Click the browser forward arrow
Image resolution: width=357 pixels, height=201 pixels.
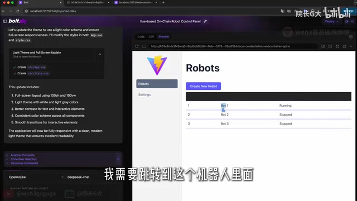click(11, 11)
